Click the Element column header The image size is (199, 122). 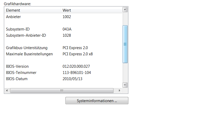coord(13,10)
